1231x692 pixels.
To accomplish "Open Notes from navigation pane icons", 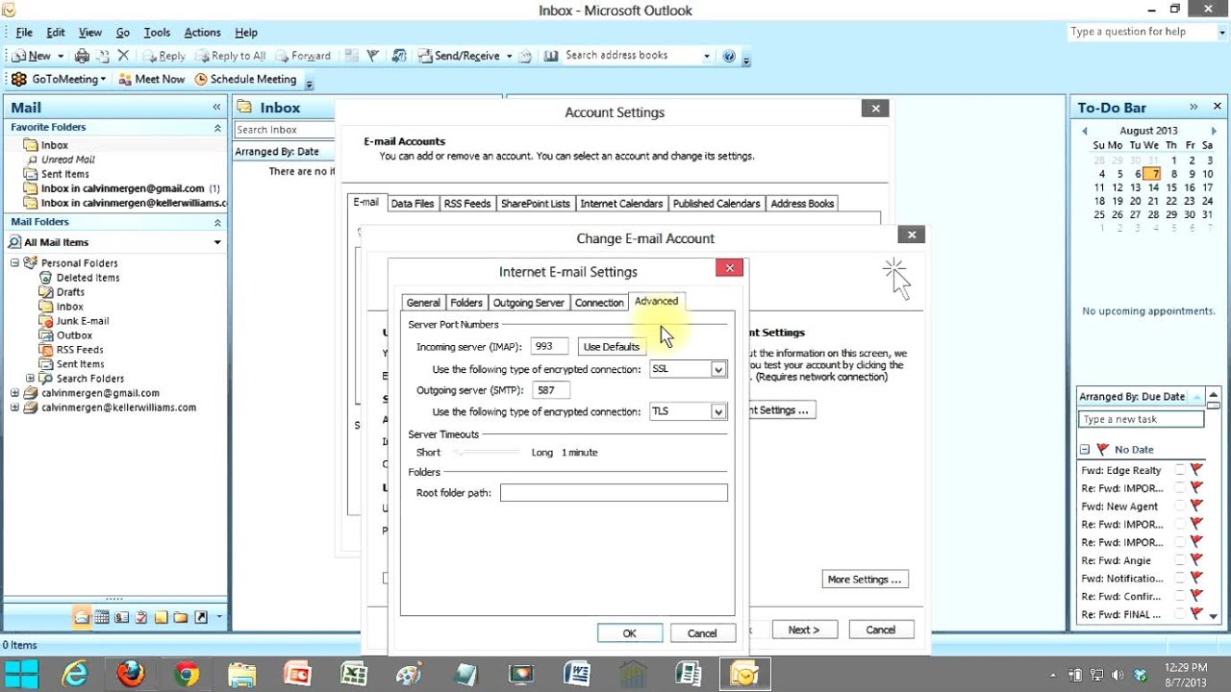I will (161, 617).
